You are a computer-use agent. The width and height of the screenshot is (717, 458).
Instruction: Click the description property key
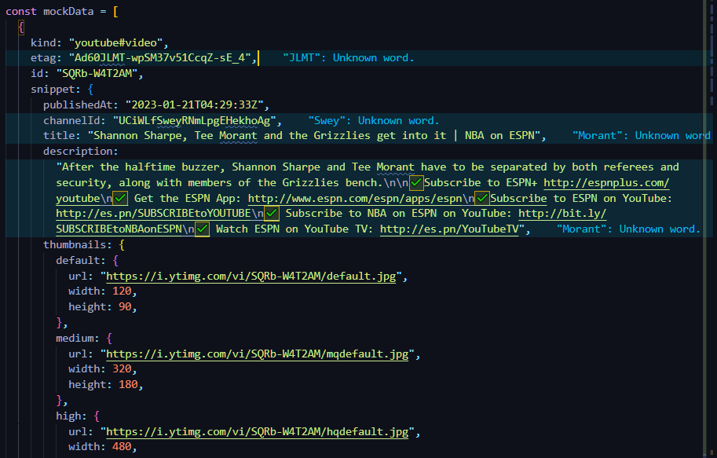pyautogui.click(x=77, y=152)
